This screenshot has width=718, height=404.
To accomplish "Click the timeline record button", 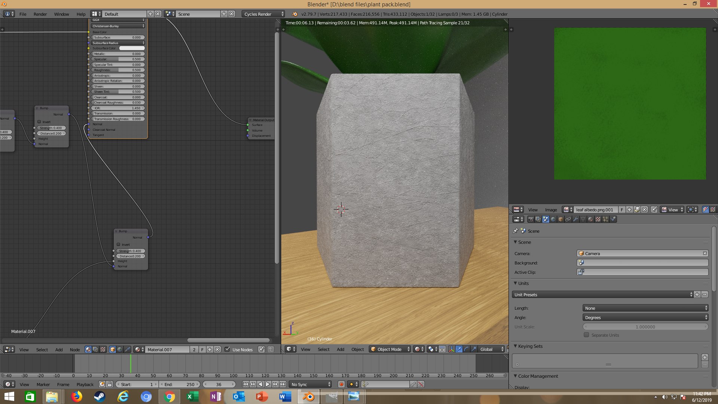I will 341,385.
